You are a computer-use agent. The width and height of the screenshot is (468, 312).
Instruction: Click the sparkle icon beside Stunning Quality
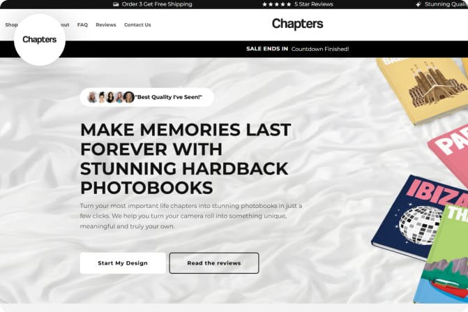click(x=418, y=4)
